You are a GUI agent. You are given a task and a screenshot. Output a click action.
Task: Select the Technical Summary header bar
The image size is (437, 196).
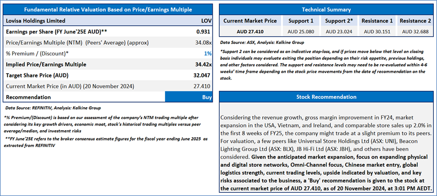(326, 10)
